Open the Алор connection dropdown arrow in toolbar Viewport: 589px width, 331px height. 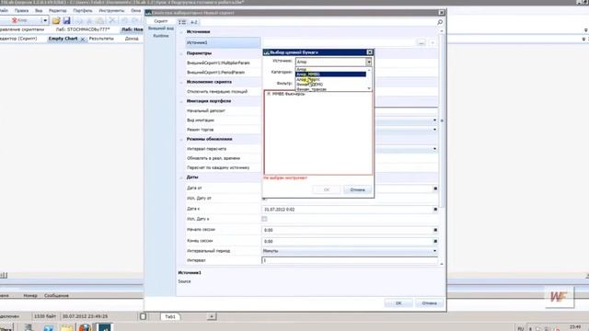[x=45, y=20]
